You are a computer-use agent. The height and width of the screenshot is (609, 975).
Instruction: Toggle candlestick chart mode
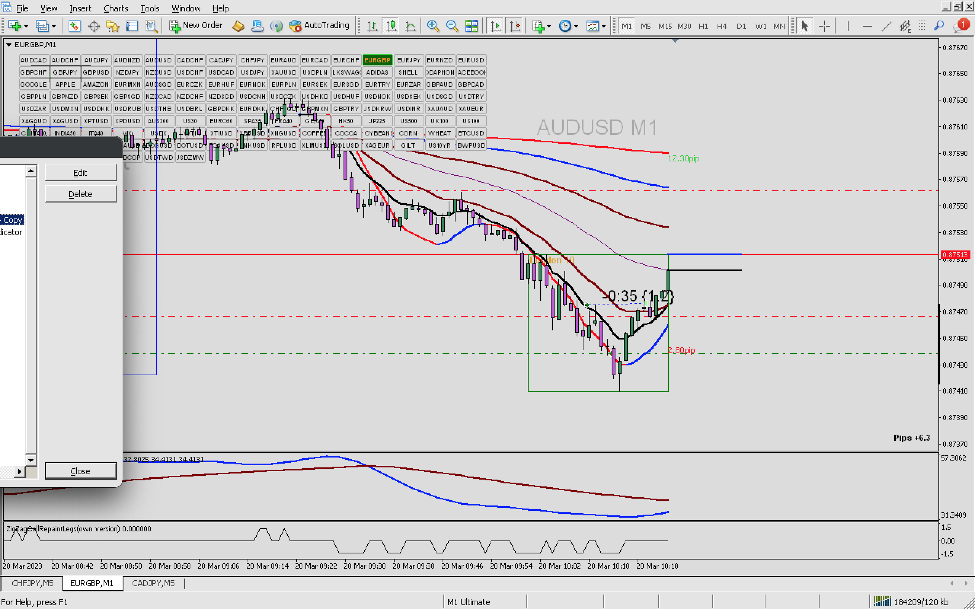tap(391, 26)
